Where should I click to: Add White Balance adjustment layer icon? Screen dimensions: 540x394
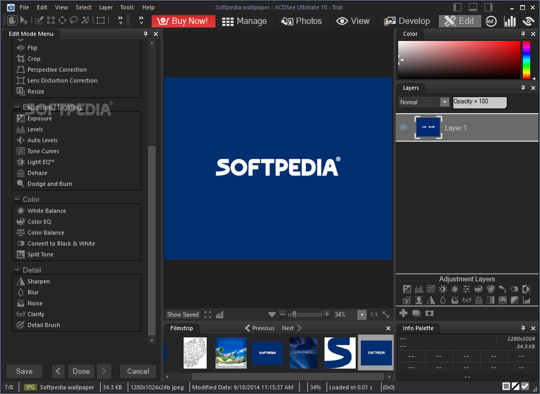(x=455, y=289)
